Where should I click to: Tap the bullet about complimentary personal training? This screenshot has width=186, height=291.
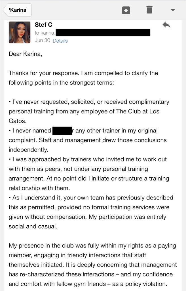[89, 111]
